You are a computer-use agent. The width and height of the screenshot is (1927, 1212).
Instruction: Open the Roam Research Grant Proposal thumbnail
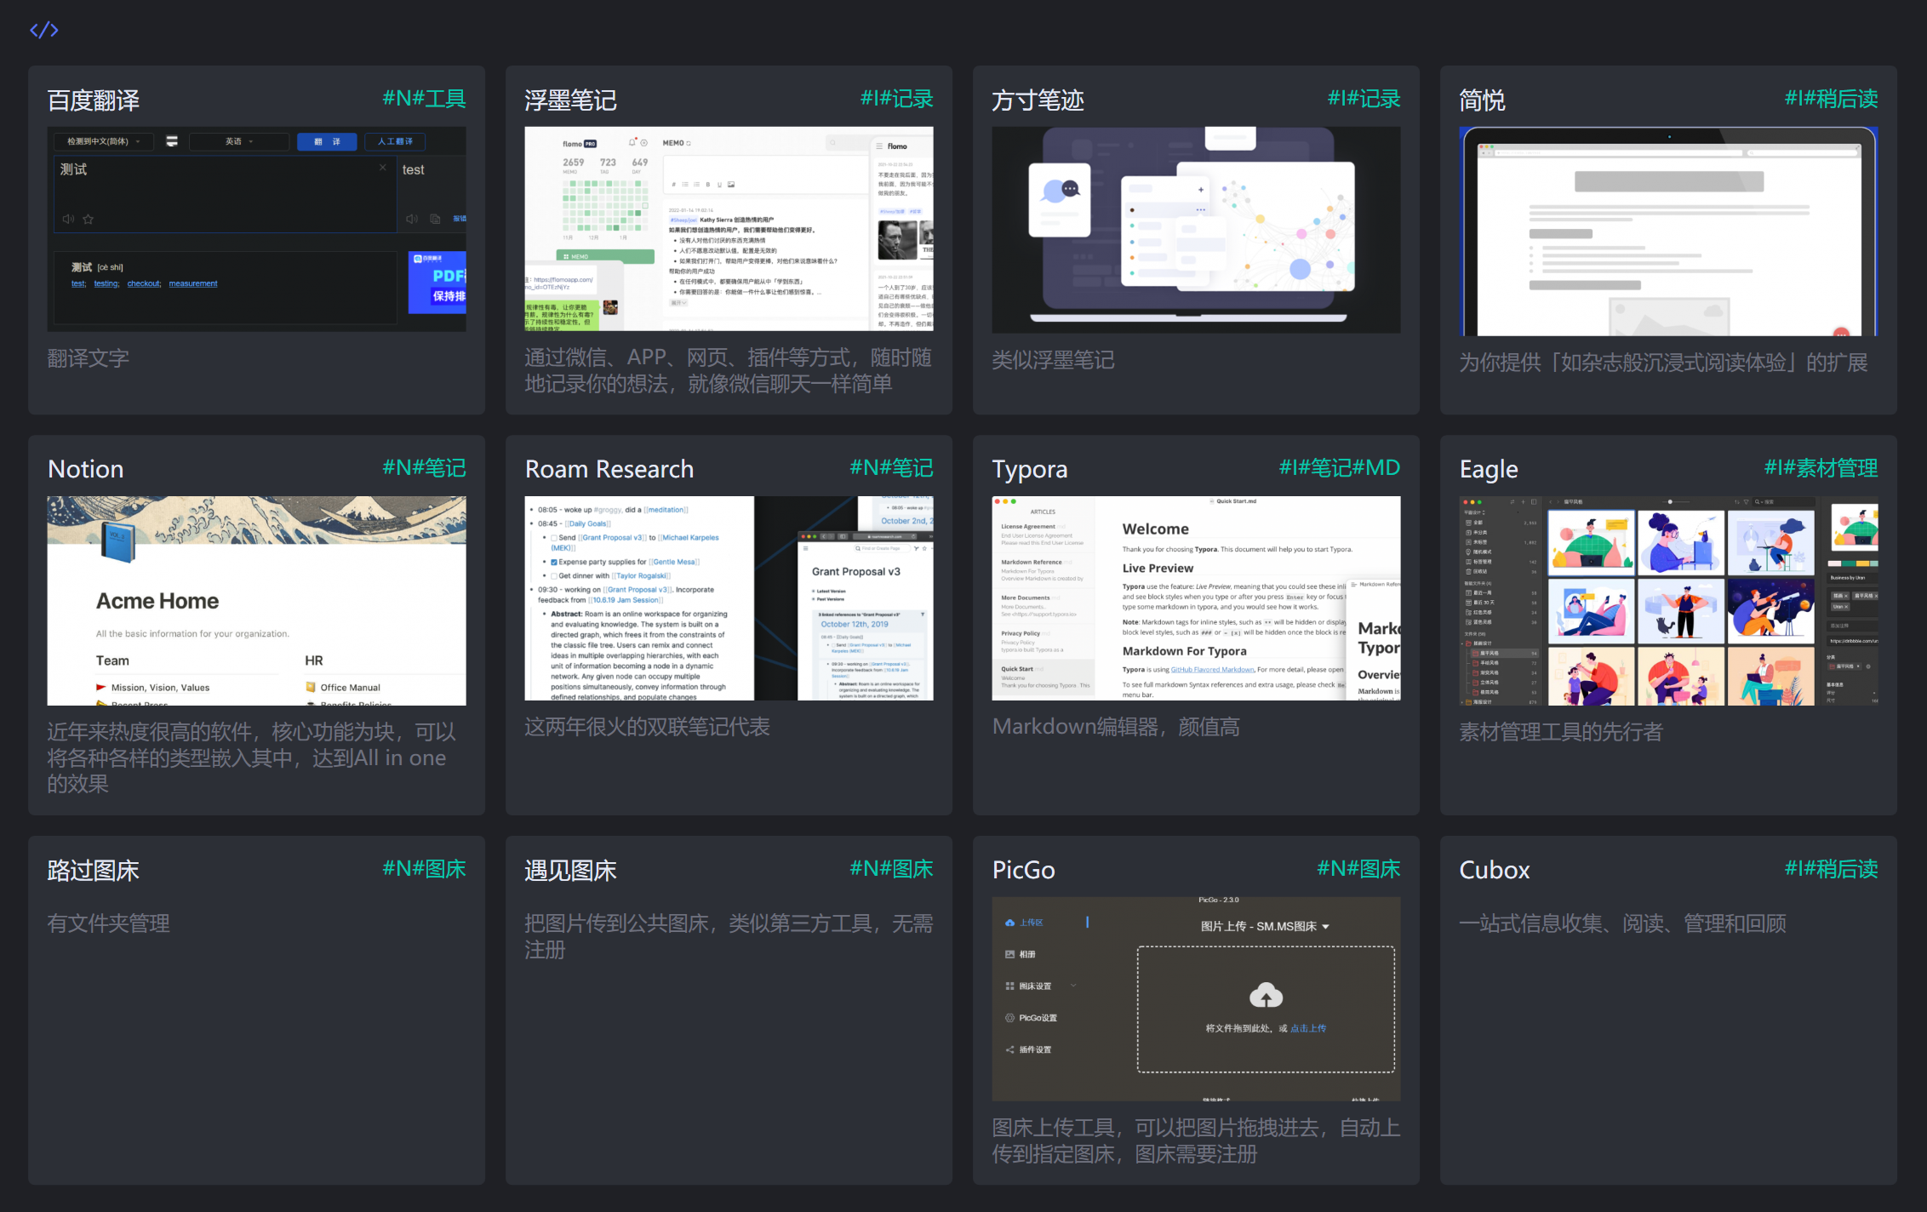pyautogui.click(x=729, y=598)
